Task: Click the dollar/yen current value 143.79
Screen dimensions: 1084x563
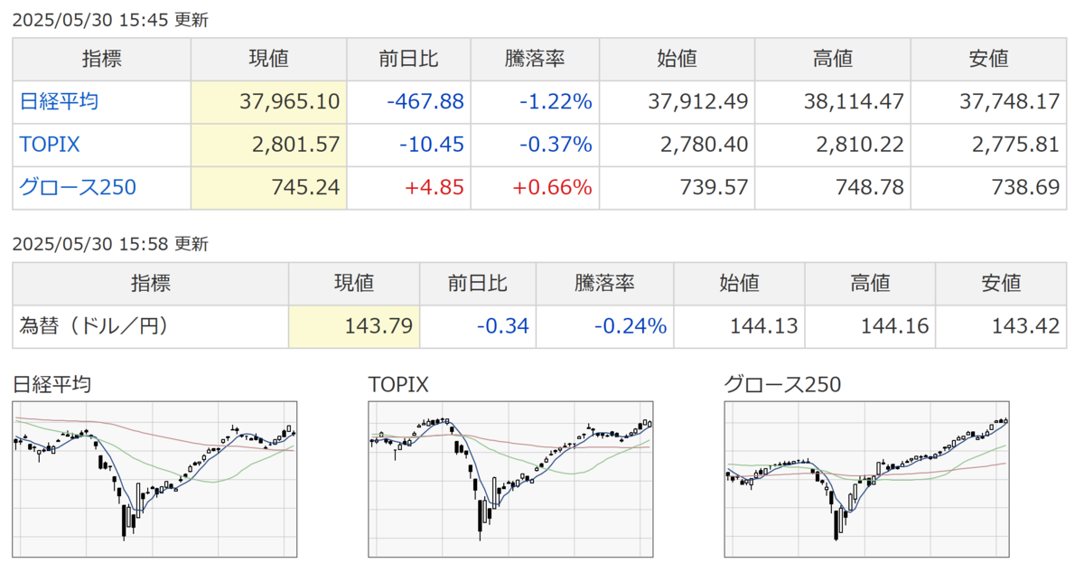Action: pos(379,326)
